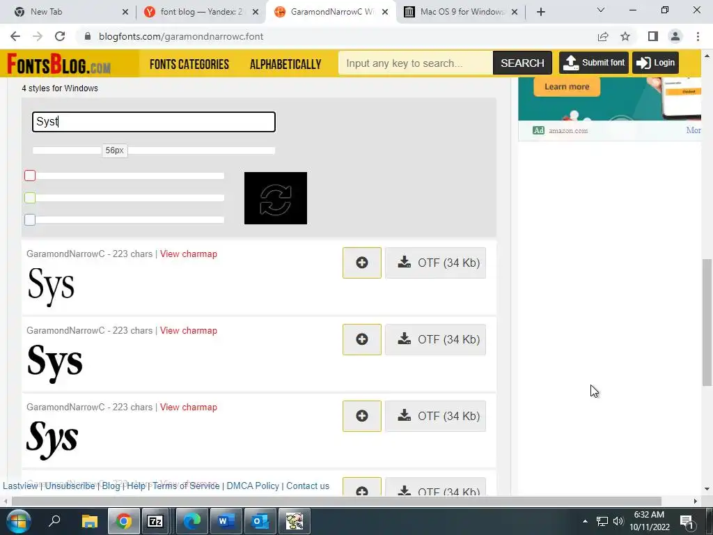Open Outlook from the taskbar

pyautogui.click(x=260, y=521)
